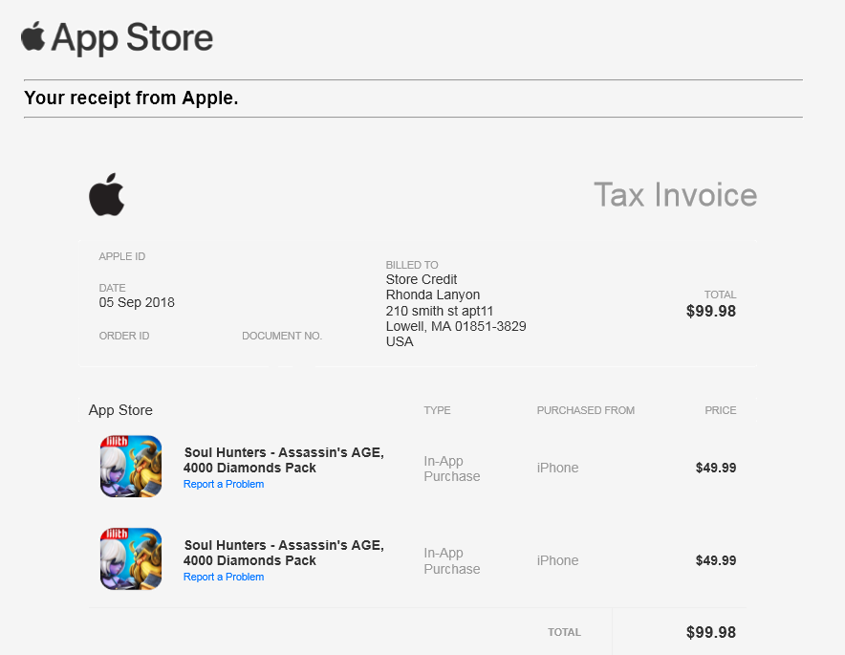Screen dimensions: 845x655
Task: Click the bottom TOTAL $99.98 amount
Action: (711, 633)
